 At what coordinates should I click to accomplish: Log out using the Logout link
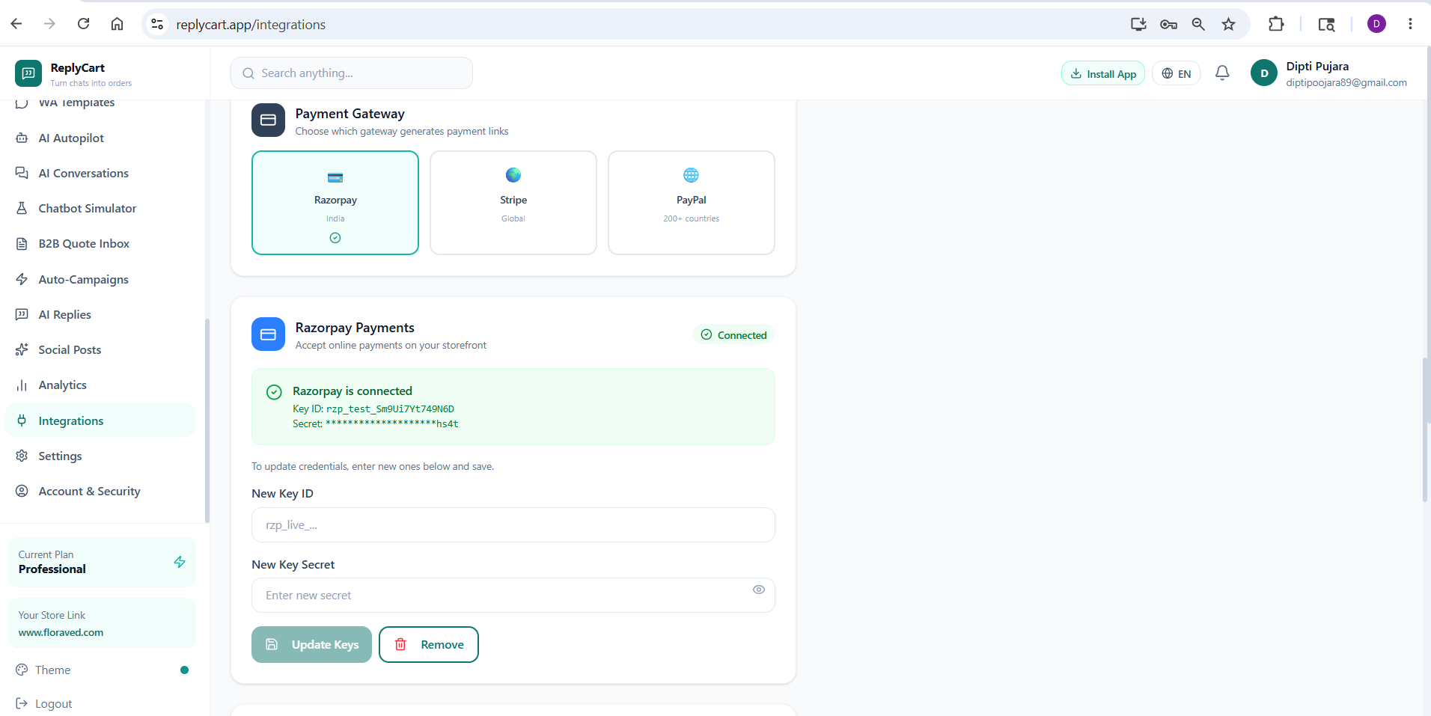click(x=44, y=703)
